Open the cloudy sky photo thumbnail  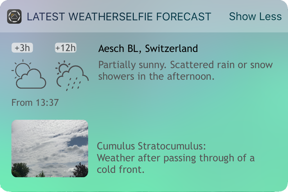click(50, 148)
